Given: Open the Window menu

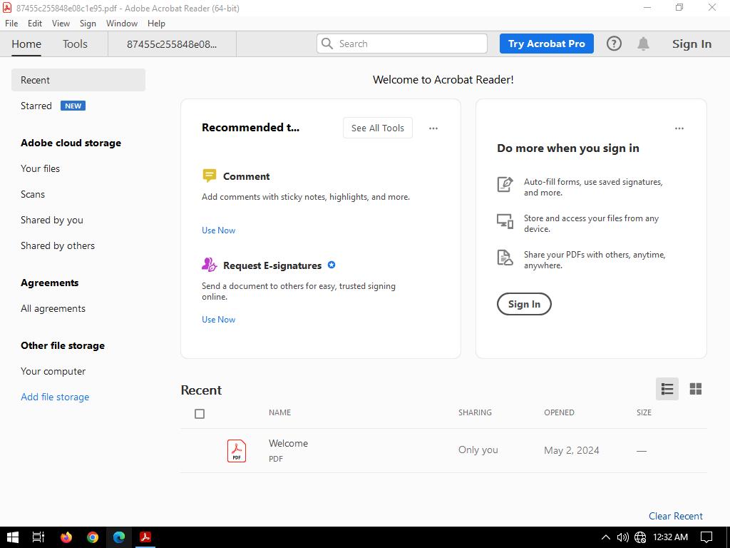Looking at the screenshot, I should point(121,23).
